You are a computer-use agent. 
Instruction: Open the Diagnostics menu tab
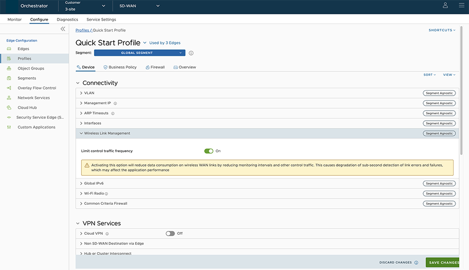67,20
